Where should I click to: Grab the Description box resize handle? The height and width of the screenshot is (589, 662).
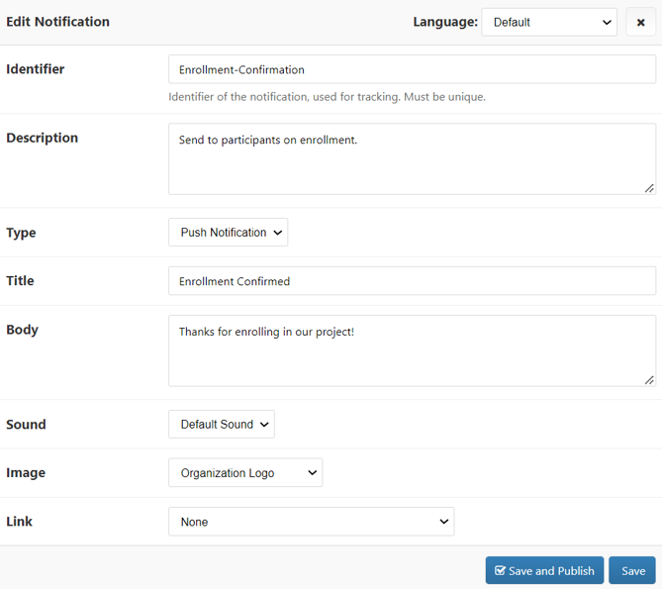[x=649, y=188]
